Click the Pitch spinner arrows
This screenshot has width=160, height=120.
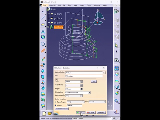click(81, 82)
